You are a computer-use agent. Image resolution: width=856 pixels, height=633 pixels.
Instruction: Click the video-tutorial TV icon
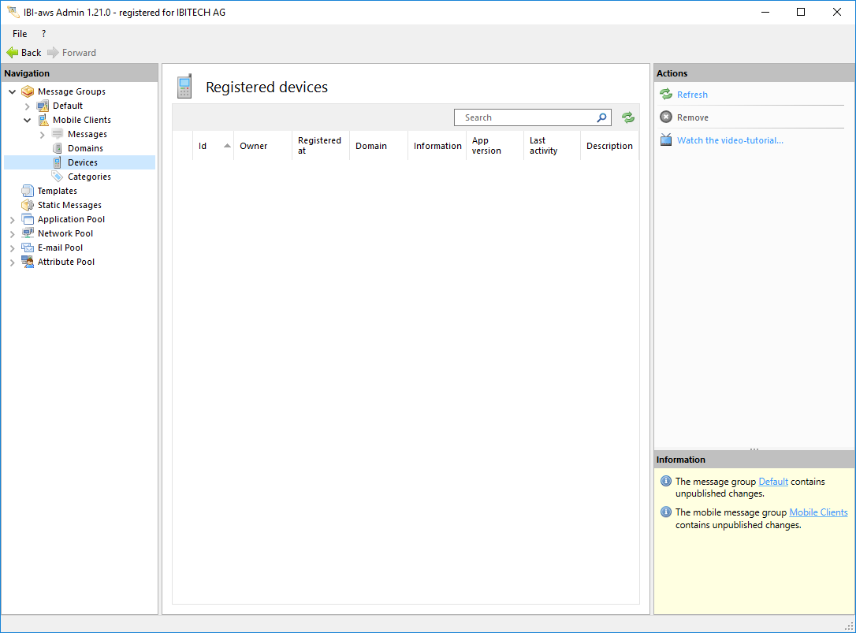point(666,140)
